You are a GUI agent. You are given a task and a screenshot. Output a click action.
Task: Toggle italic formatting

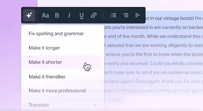pyautogui.click(x=69, y=15)
